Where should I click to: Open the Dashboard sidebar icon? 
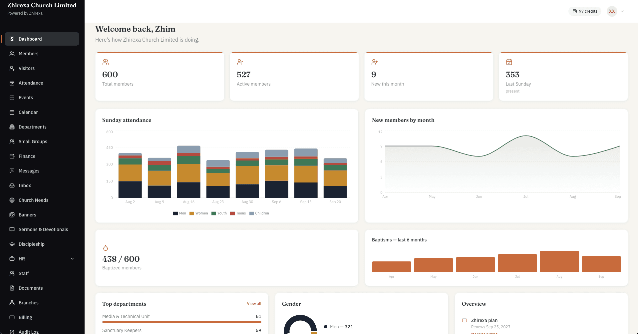point(12,39)
